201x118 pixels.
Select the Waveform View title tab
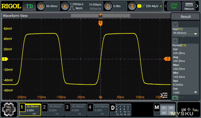(15, 16)
